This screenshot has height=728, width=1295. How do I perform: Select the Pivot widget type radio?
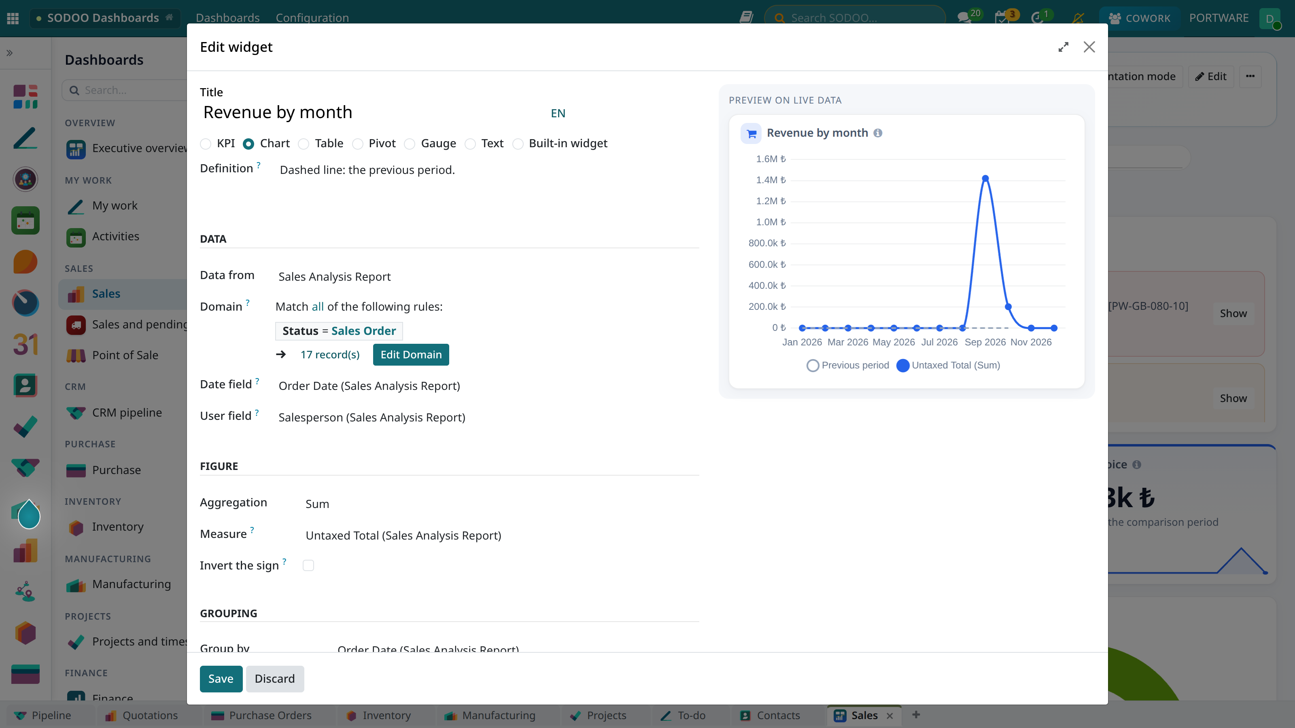click(357, 144)
